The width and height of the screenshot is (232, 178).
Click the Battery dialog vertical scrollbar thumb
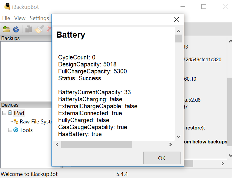pos(178,39)
